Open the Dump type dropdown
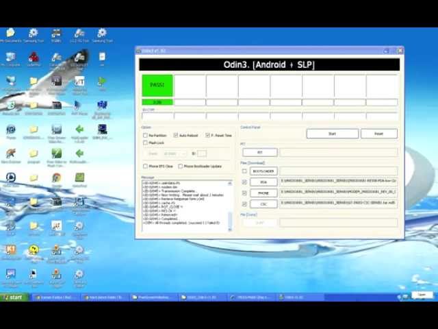Image resolution: width=438 pixels, height=329 pixels. pyautogui.click(x=175, y=154)
